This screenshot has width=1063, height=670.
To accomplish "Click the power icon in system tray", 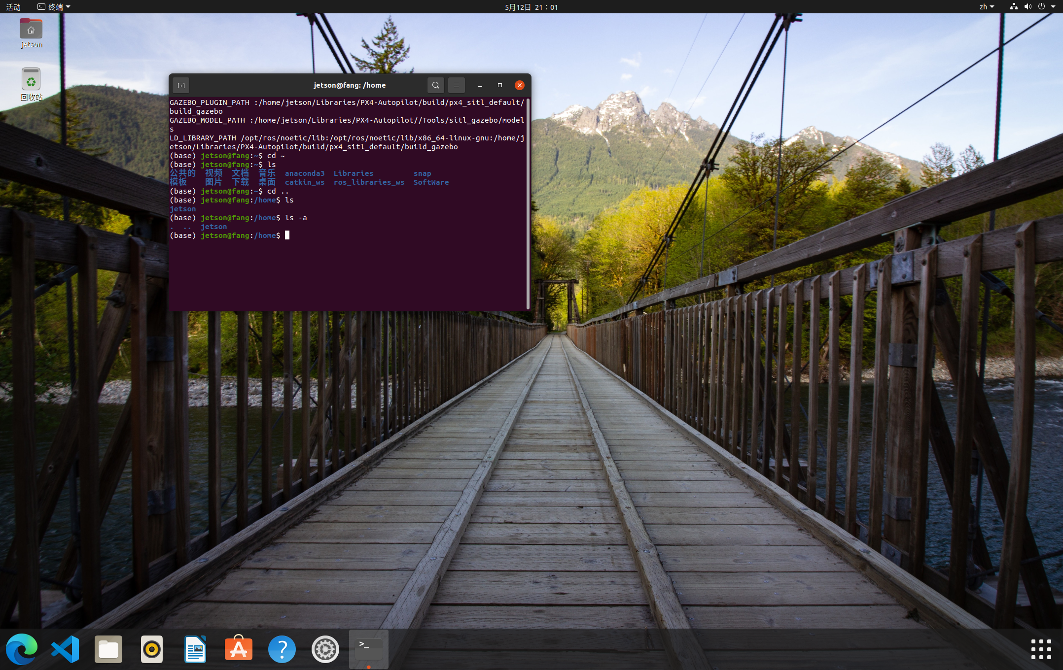I will tap(1041, 7).
